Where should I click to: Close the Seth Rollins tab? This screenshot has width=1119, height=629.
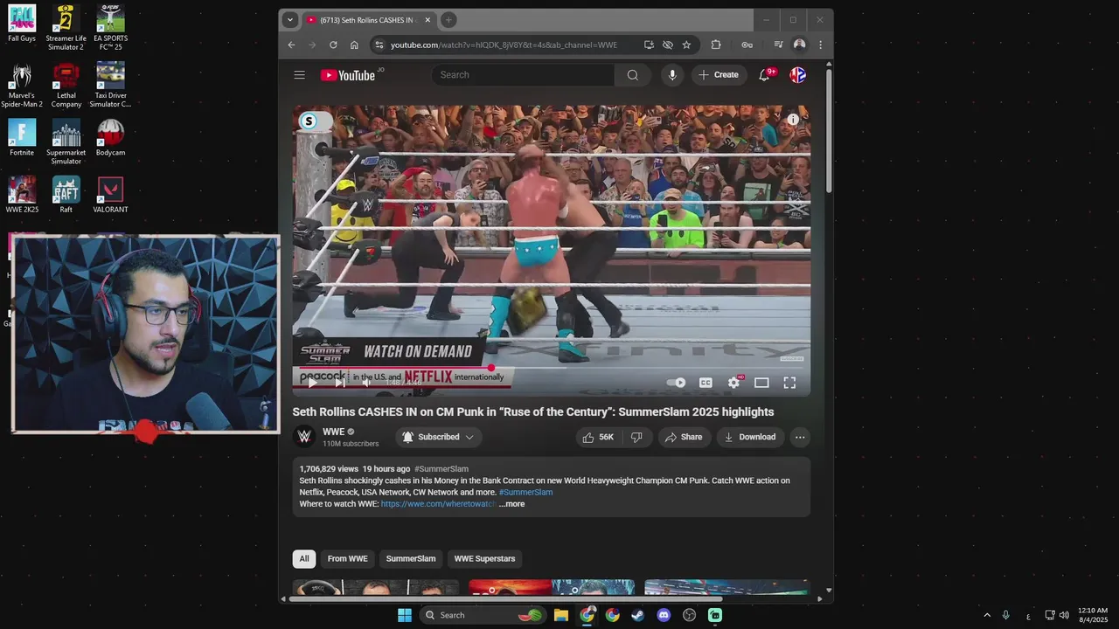427,20
